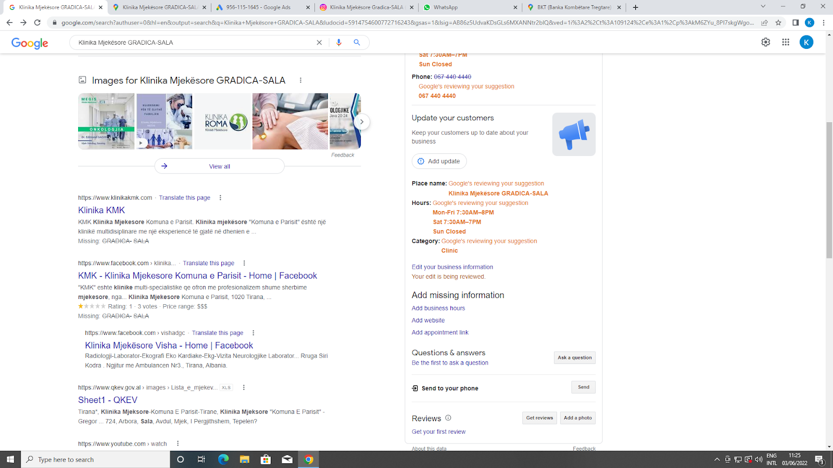Open a new browser tab

pos(635,7)
